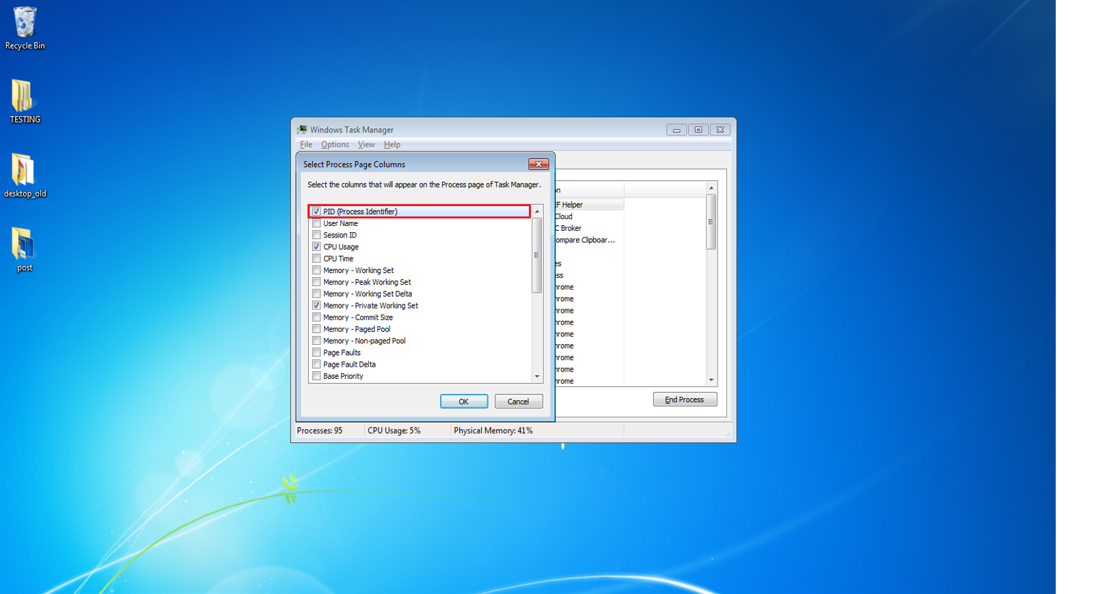The height and width of the screenshot is (594, 1096).
Task: Open the View menu
Action: [366, 145]
